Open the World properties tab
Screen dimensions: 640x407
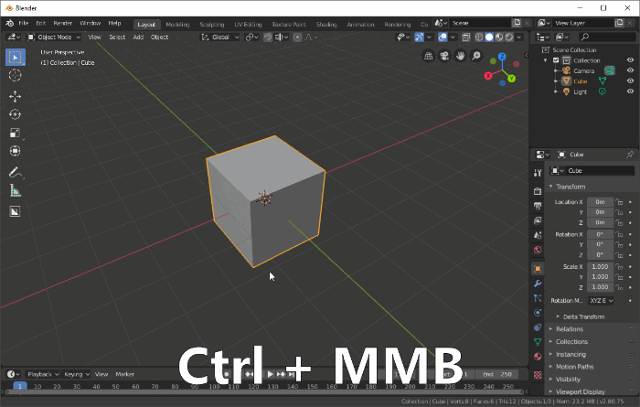pos(538,250)
